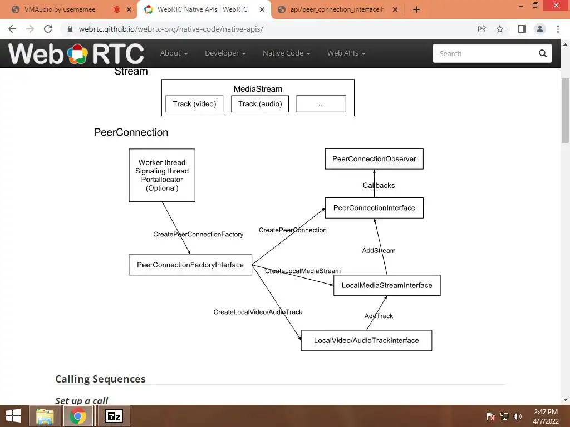
Task: View site info via lock icon
Action: [70, 29]
